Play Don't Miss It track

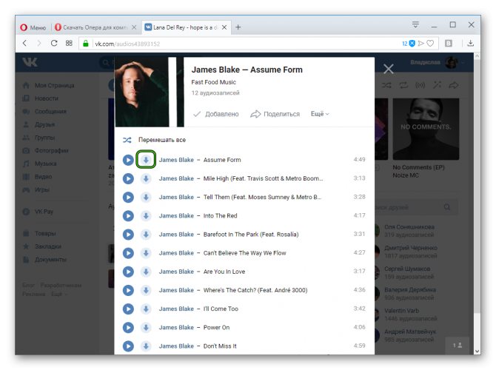128,346
